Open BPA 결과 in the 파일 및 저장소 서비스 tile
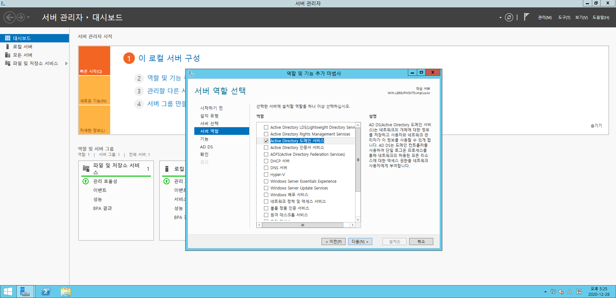This screenshot has width=616, height=298. (102, 208)
